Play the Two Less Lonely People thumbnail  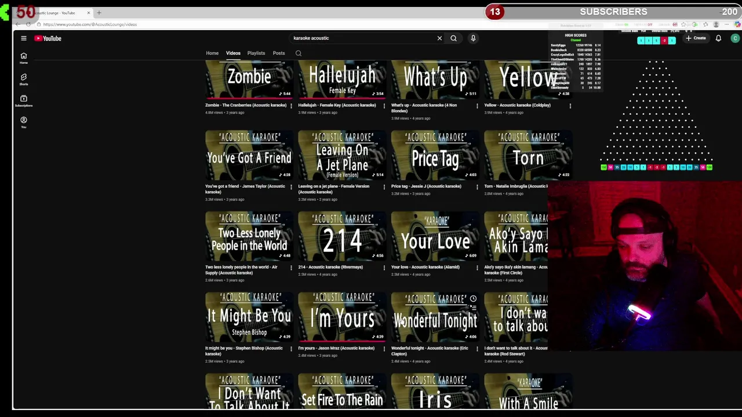pyautogui.click(x=249, y=236)
